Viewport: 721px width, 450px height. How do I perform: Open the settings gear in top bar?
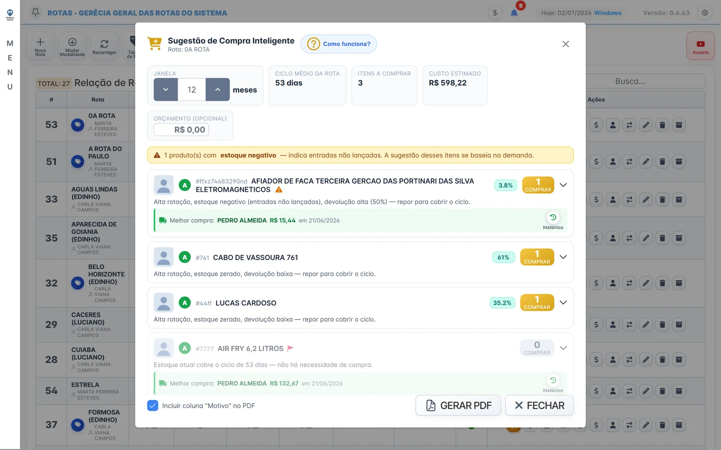(705, 13)
